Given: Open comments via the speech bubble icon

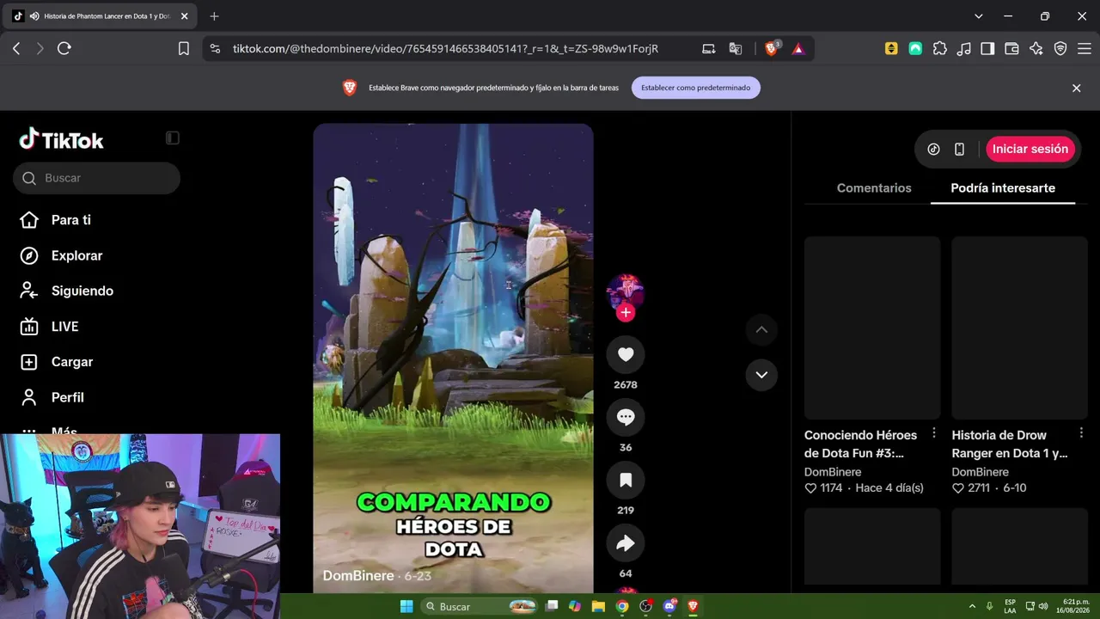Looking at the screenshot, I should [626, 417].
